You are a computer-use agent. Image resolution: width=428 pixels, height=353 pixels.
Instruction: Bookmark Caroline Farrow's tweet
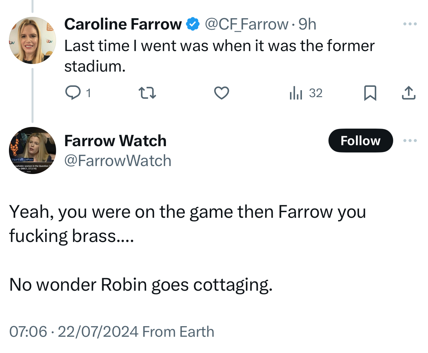(370, 93)
